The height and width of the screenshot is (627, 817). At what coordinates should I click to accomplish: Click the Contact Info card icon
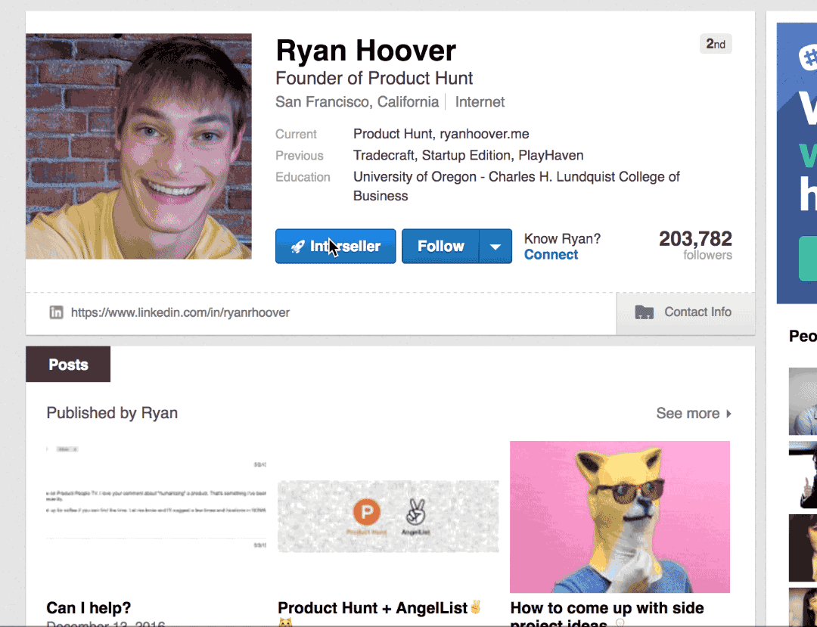644,312
